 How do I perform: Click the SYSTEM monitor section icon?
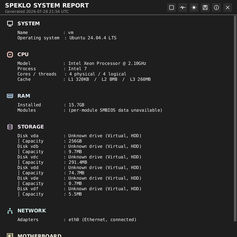coord(10,24)
